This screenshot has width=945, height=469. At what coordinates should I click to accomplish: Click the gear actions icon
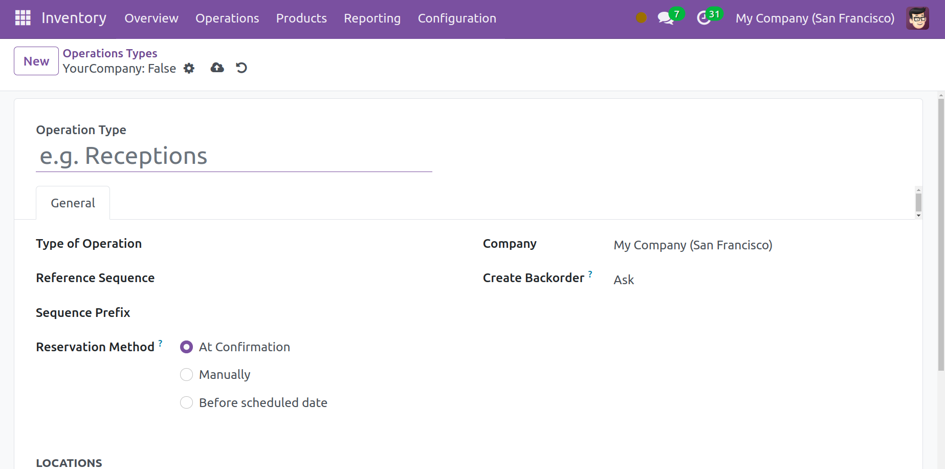pos(189,69)
